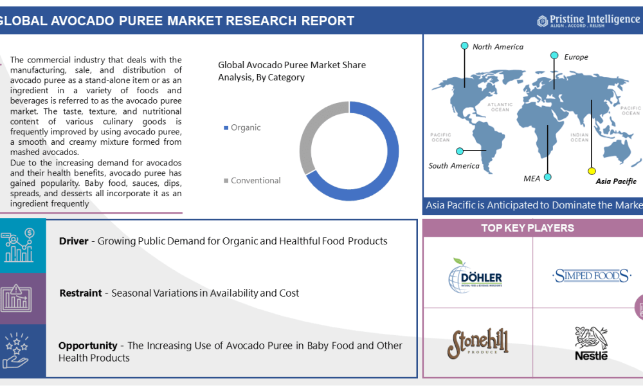Click the bold 'Asia Pacific' map label
643x386 pixels.
[616, 181]
